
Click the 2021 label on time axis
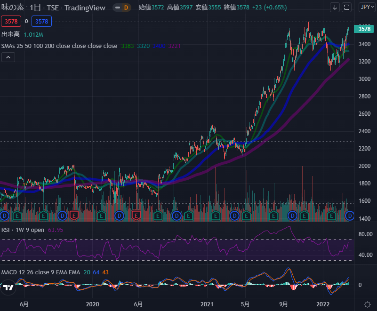[207, 304]
